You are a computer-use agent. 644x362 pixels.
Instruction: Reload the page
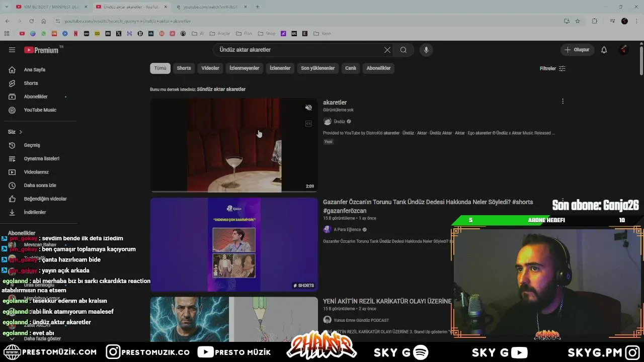click(31, 21)
